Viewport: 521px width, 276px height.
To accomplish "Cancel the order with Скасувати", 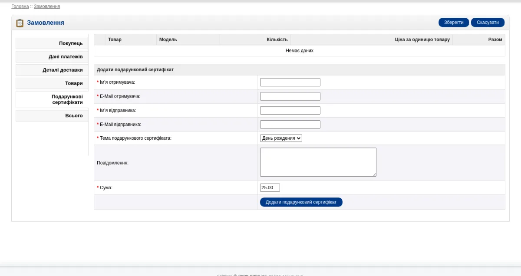I will pos(488,23).
